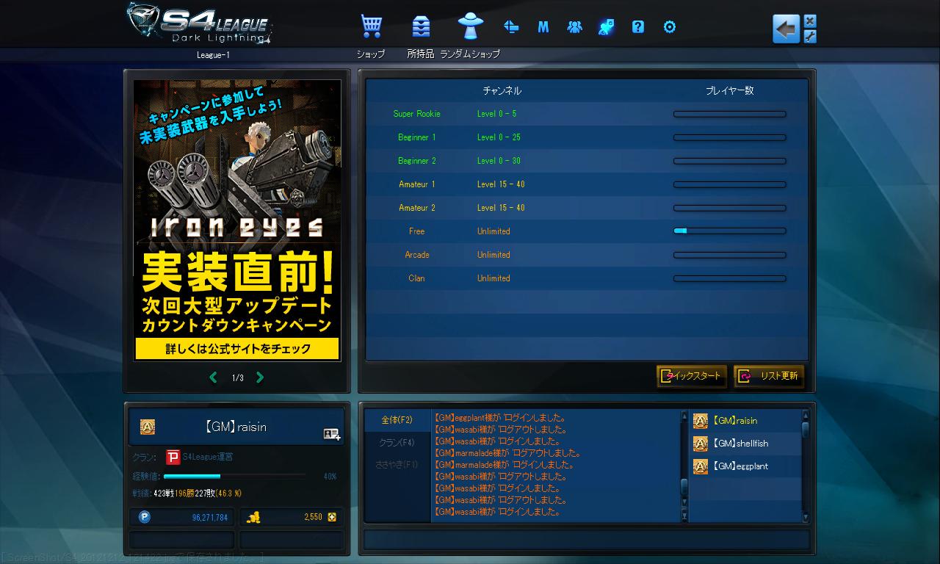Show the previous banner with the left arrow
The width and height of the screenshot is (940, 564).
213,377
